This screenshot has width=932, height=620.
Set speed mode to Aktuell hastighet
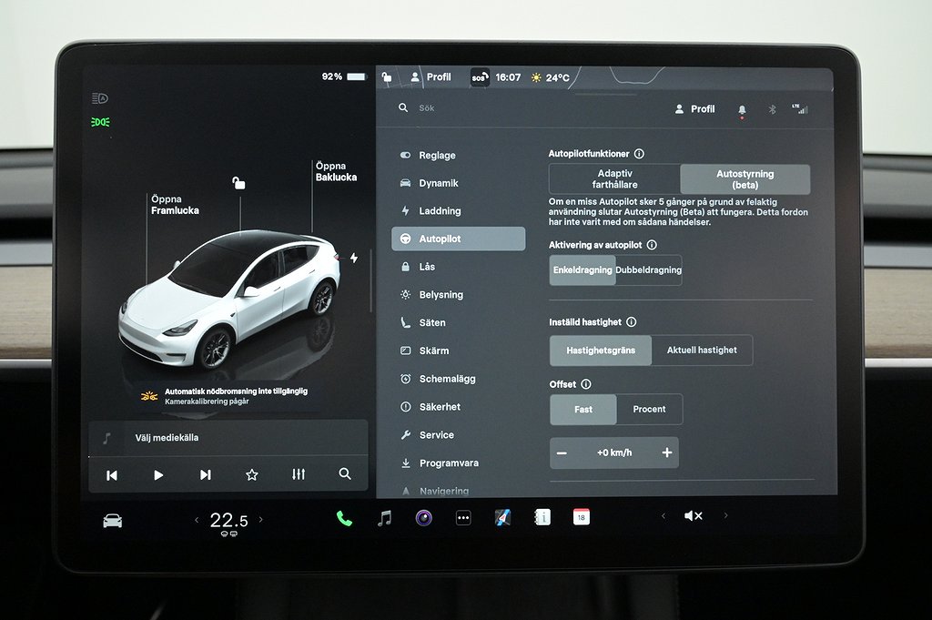click(702, 351)
